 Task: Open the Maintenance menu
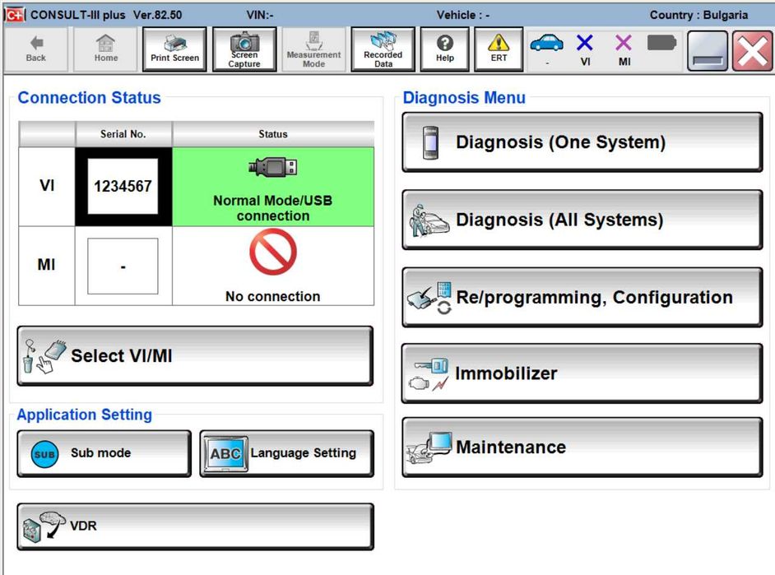click(582, 447)
